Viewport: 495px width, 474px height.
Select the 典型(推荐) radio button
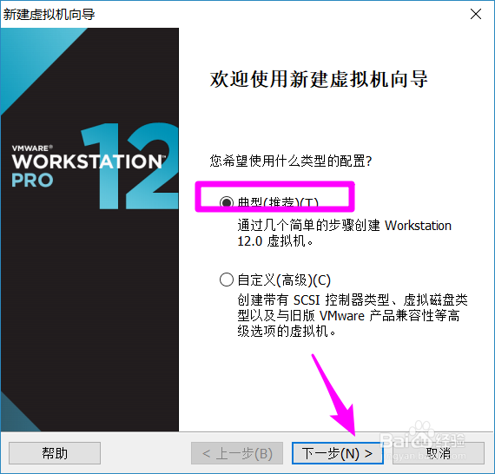(x=227, y=202)
